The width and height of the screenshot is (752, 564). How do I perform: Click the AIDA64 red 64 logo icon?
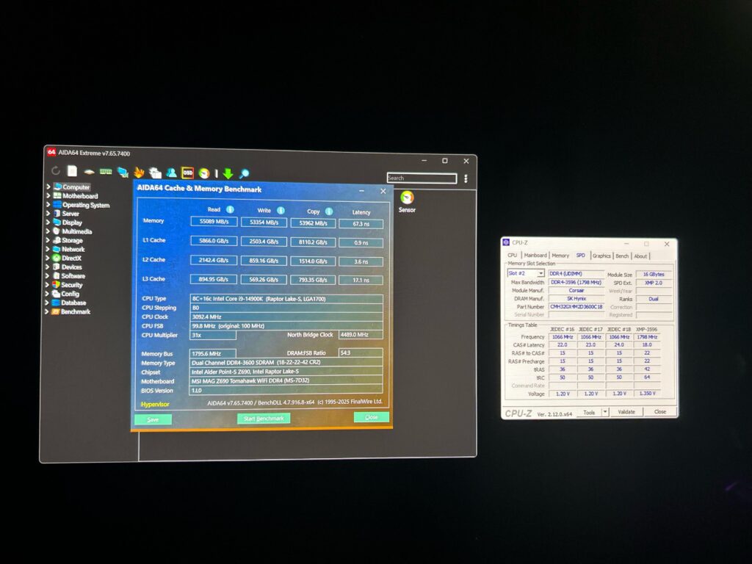51,153
